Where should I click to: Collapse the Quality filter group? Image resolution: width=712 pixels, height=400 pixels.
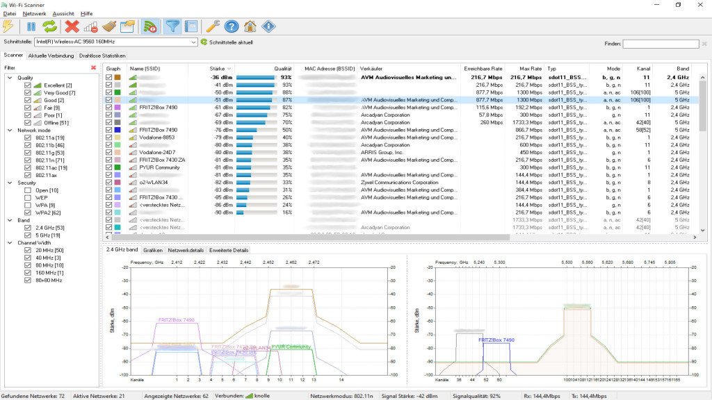tap(10, 78)
